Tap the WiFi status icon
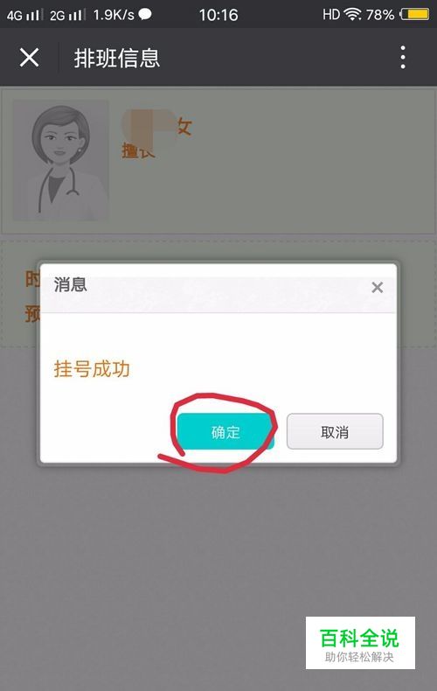 click(x=352, y=15)
